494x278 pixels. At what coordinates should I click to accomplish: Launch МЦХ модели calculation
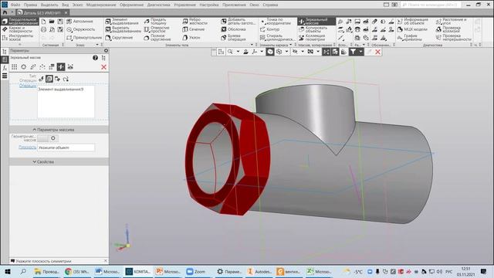[412, 29]
